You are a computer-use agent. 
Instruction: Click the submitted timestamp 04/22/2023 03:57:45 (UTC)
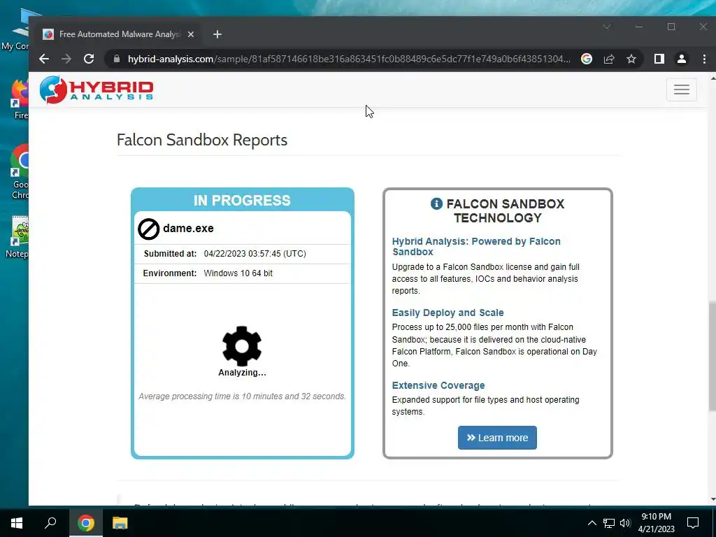point(255,253)
